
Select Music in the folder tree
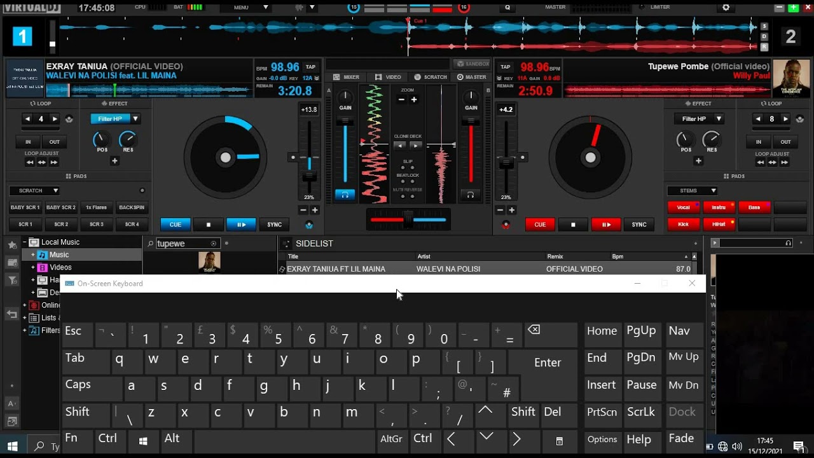[59, 255]
